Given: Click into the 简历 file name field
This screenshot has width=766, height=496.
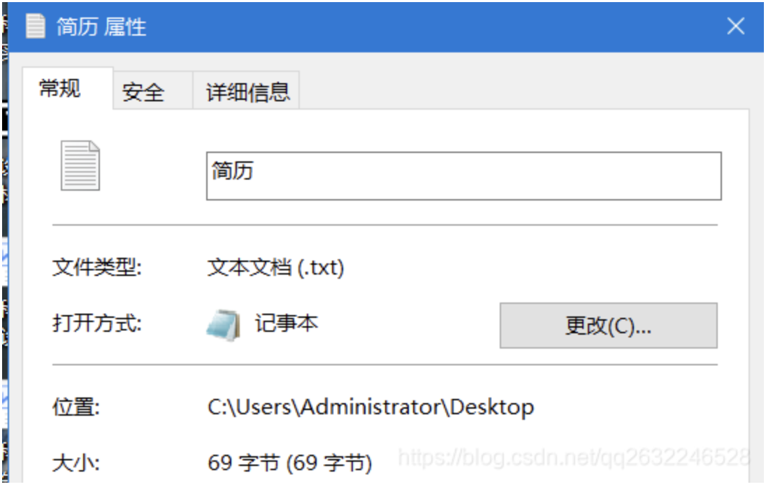Looking at the screenshot, I should pyautogui.click(x=463, y=176).
